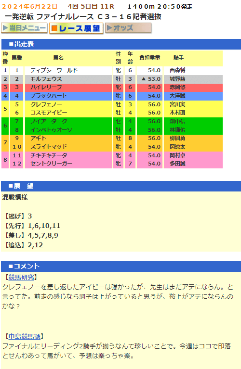Click the ▲ 53.0 weight cell
The image size is (241, 369).
(150, 79)
